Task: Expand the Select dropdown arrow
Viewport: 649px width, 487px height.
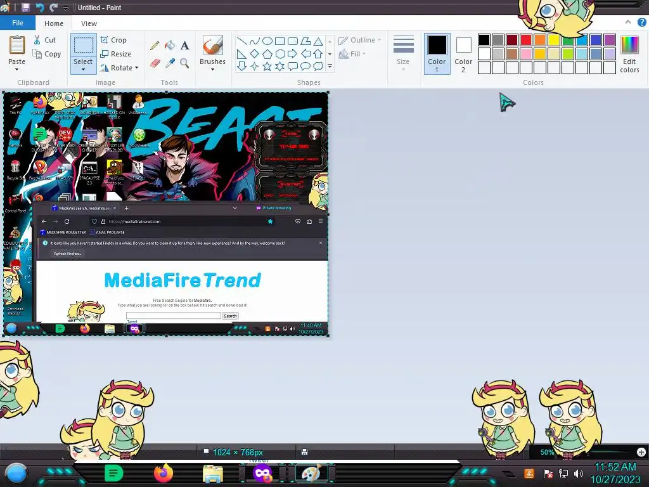Action: click(x=83, y=70)
